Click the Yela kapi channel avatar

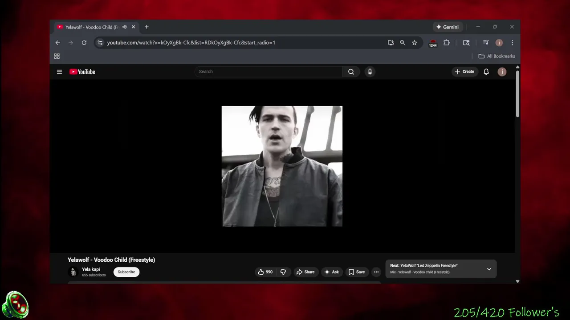pyautogui.click(x=73, y=272)
